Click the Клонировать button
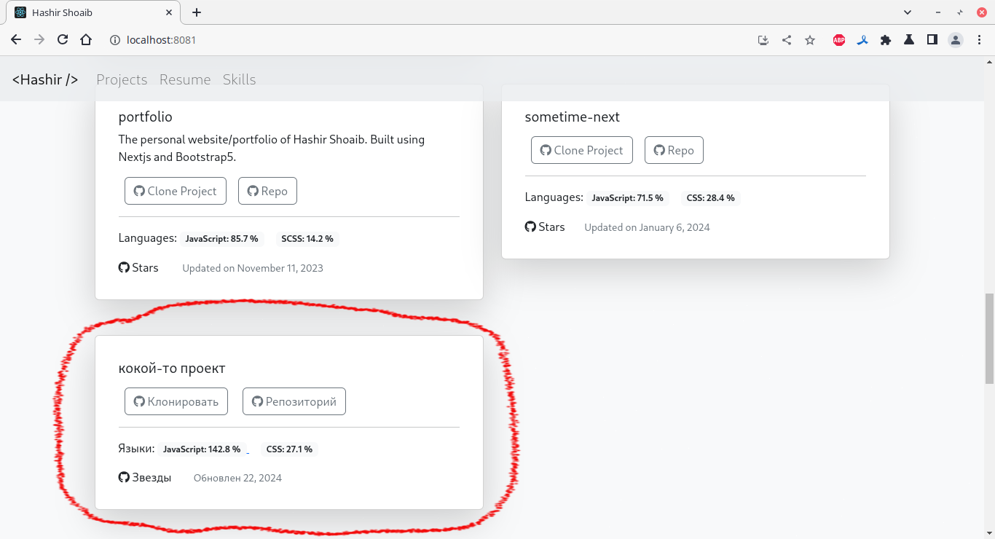995x539 pixels. click(x=176, y=401)
